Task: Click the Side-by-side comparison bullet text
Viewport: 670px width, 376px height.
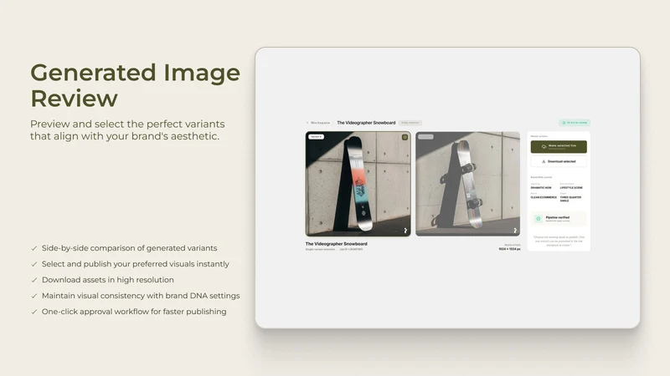Action: (x=130, y=248)
